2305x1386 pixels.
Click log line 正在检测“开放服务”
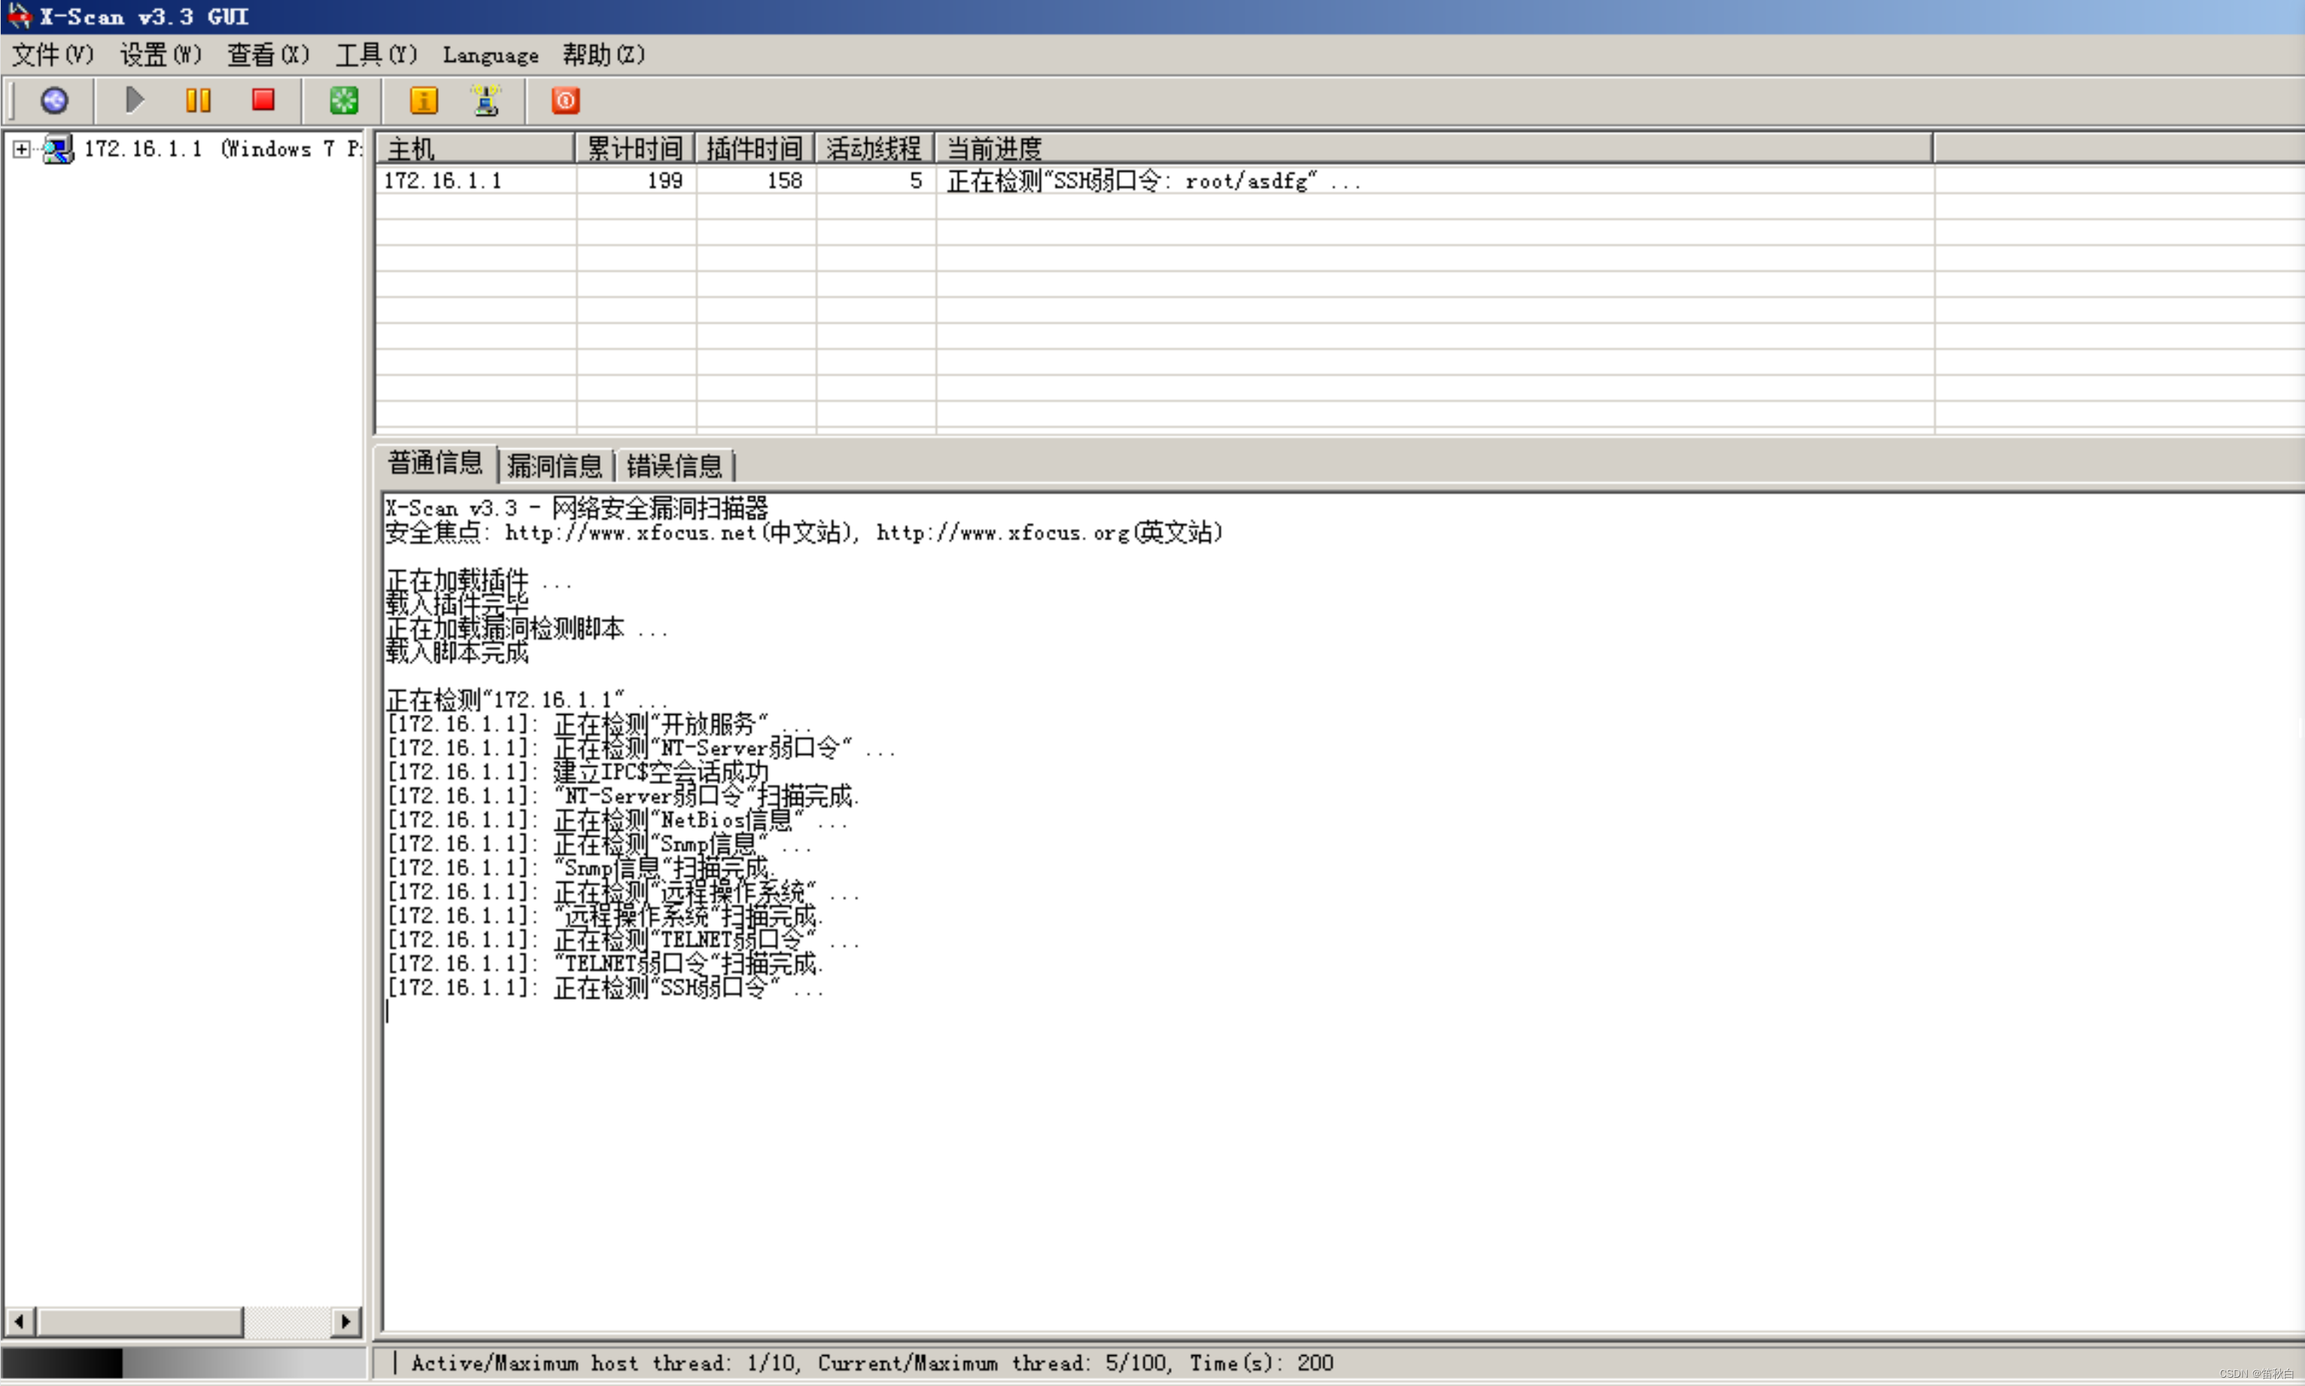[x=600, y=724]
